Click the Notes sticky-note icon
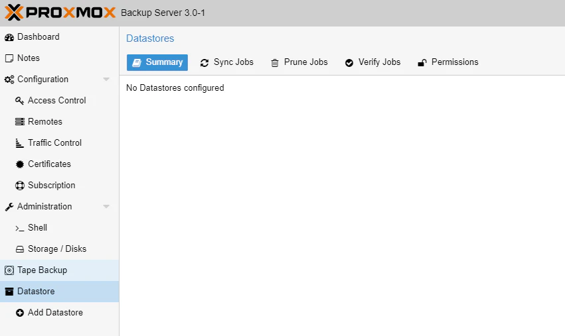 tap(9, 58)
